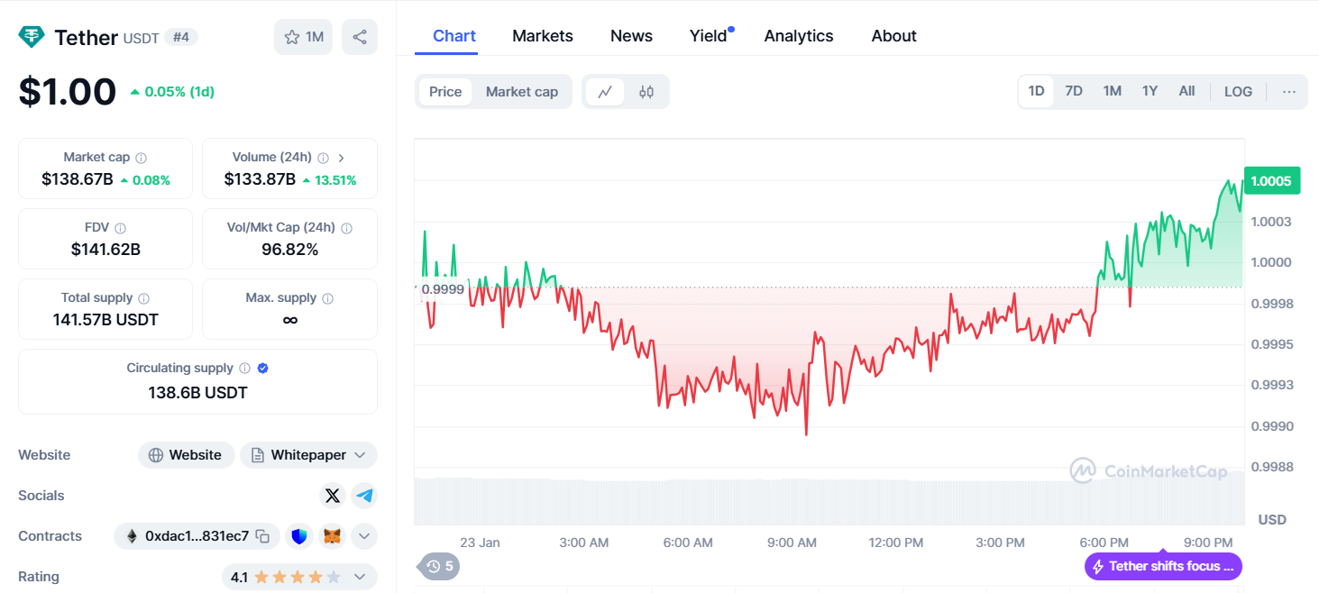Show info tooltip for FDV
The width and height of the screenshot is (1319, 593).
pyautogui.click(x=121, y=228)
